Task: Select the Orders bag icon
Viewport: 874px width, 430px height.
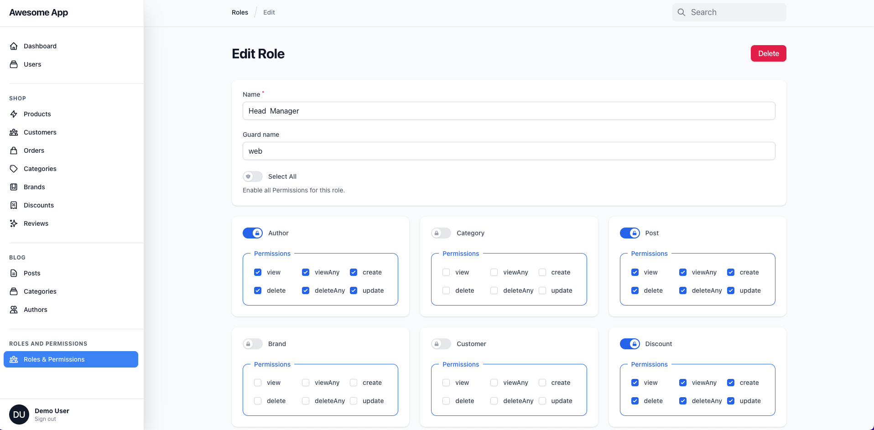Action: coord(14,150)
